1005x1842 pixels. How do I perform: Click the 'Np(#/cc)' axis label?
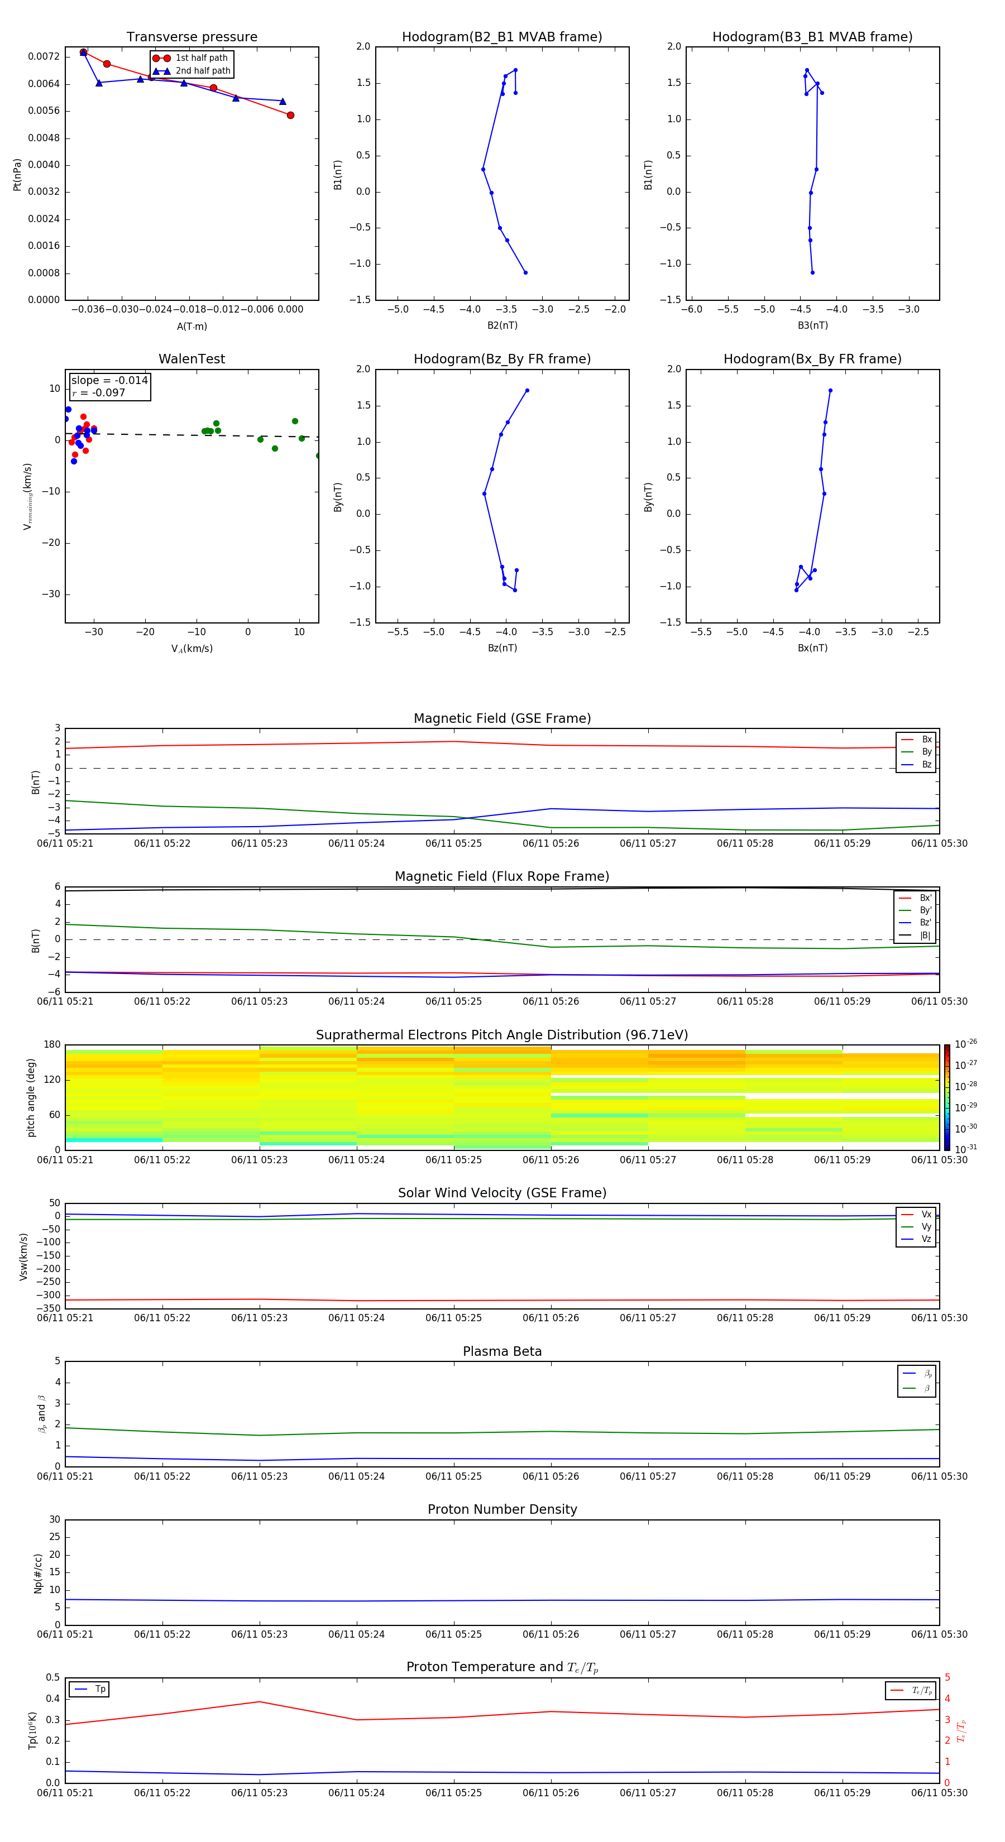38,1573
